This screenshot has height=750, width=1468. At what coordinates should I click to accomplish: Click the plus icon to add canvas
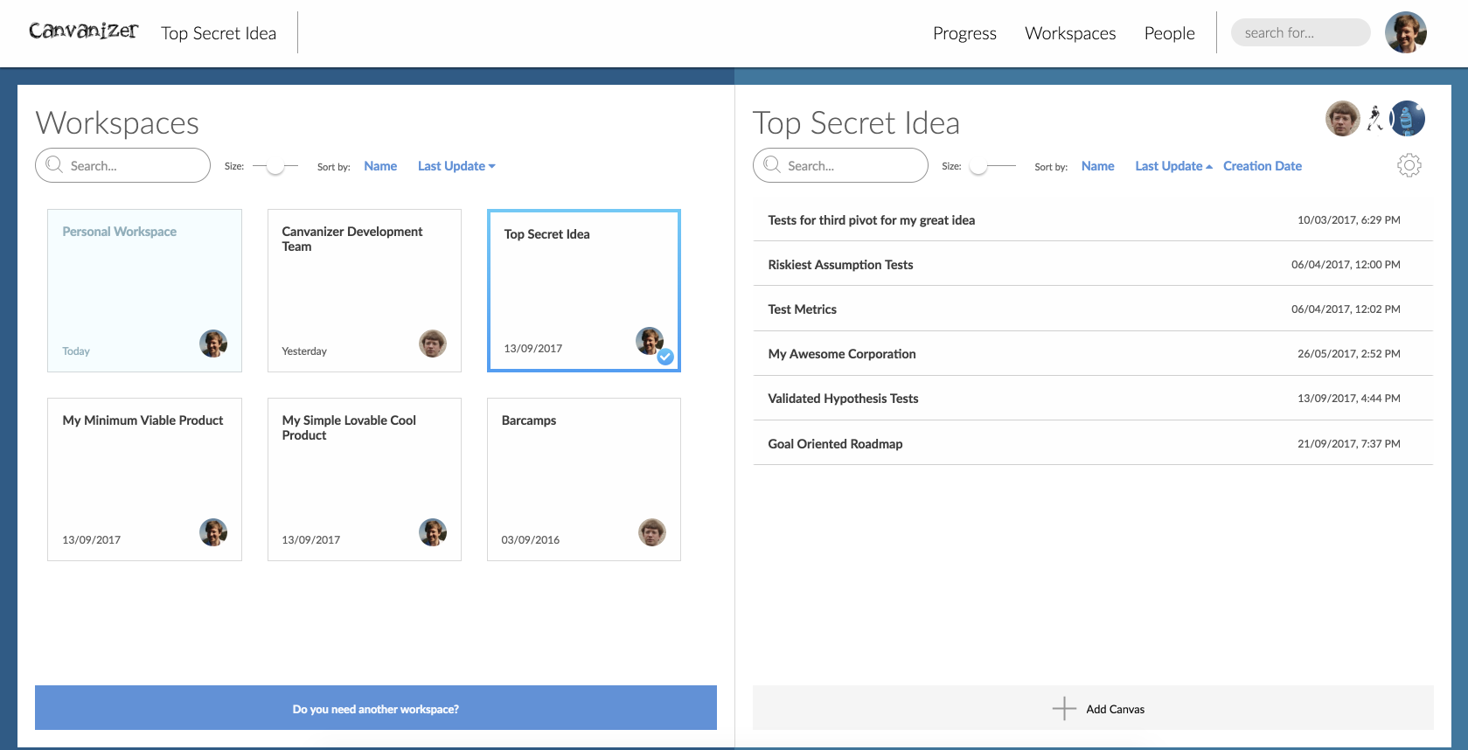point(1063,708)
